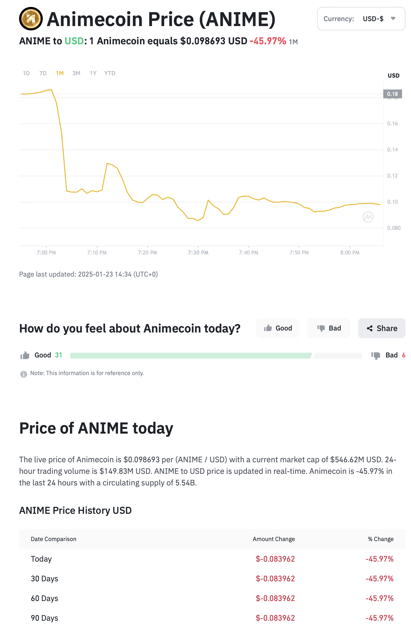Vote Bad on Animecoin sentiment
Viewport: 411px width, 632px height.
click(x=329, y=328)
